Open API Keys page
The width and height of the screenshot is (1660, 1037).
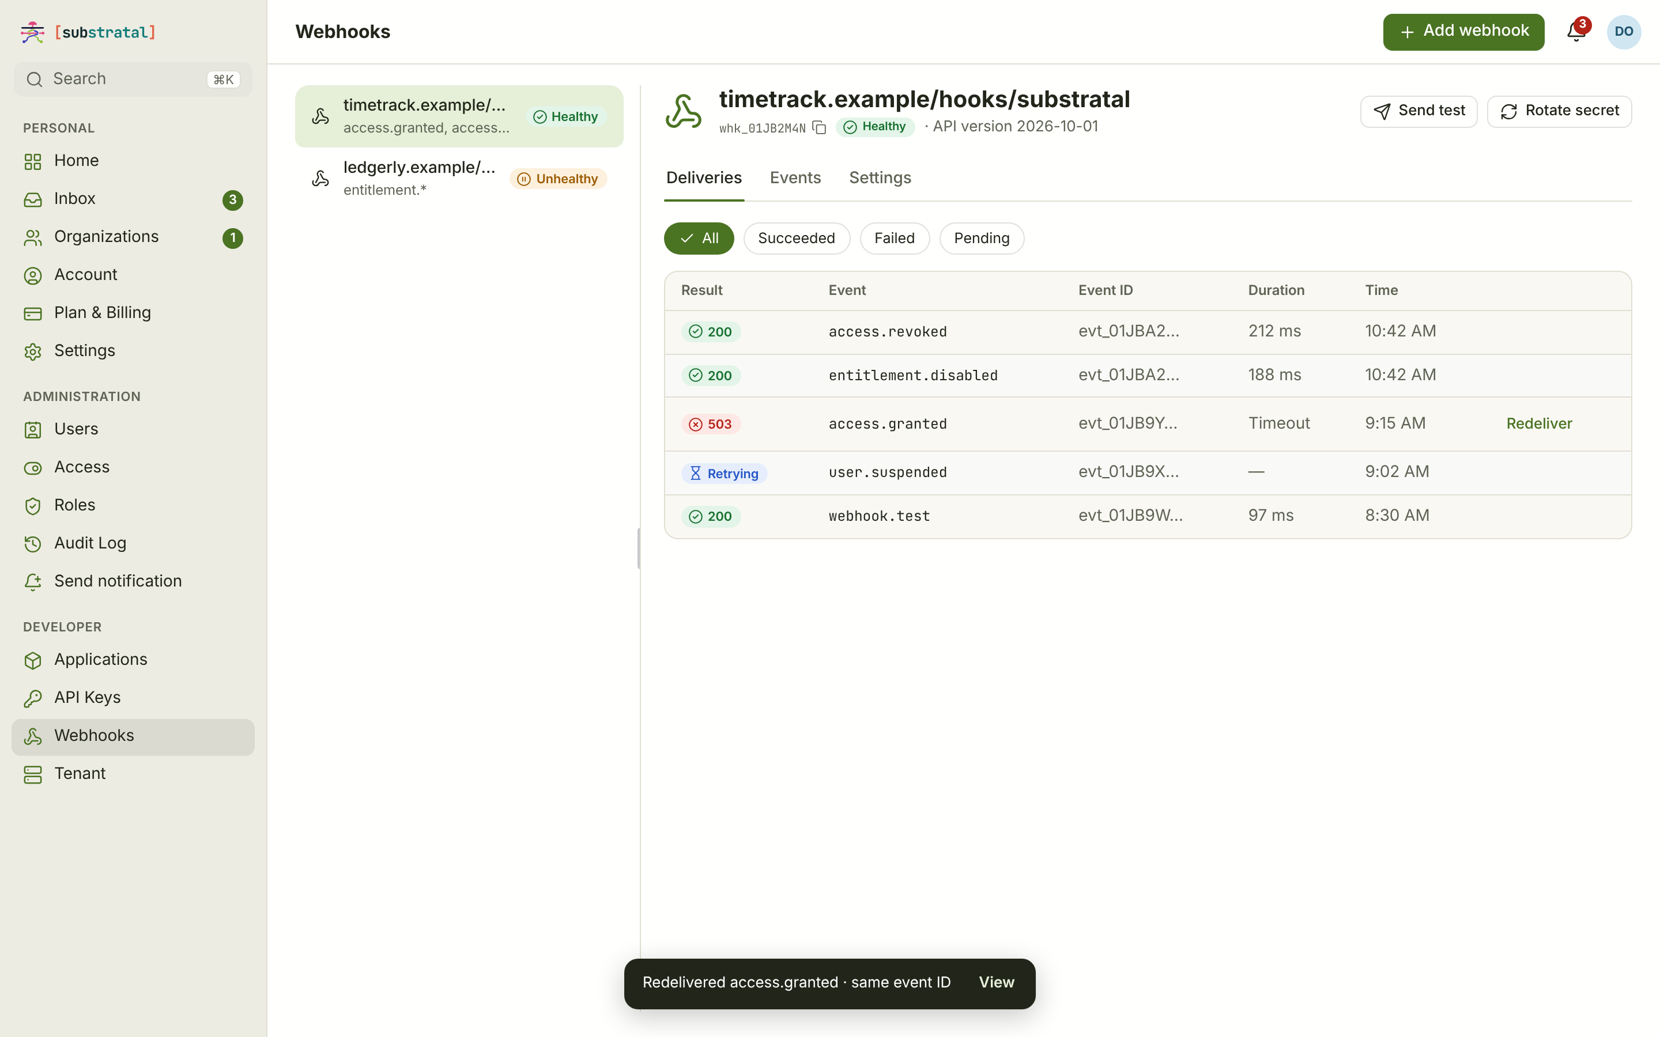tap(133, 698)
